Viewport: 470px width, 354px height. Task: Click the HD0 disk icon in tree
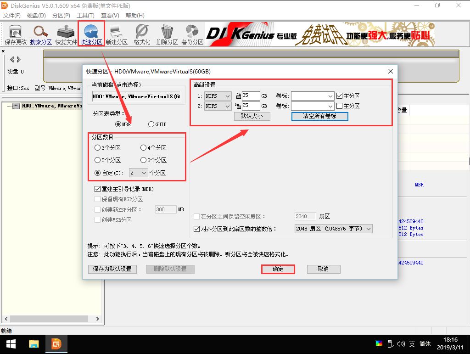[x=16, y=106]
